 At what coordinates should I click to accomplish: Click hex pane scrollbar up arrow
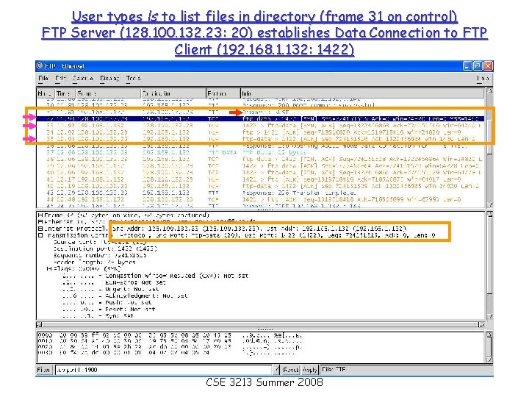click(x=490, y=335)
